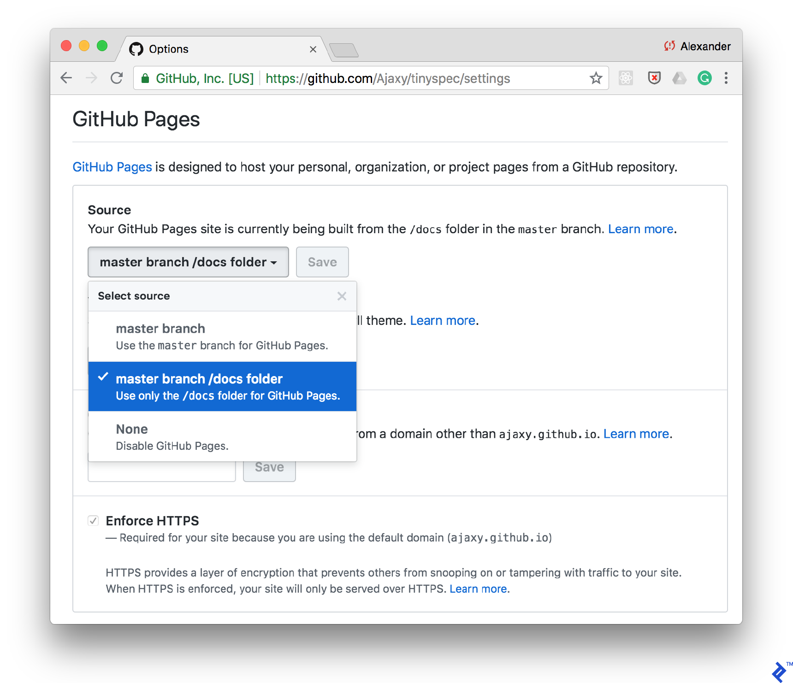Click the padlock security icon in address bar
The image size is (793, 683).
point(145,78)
